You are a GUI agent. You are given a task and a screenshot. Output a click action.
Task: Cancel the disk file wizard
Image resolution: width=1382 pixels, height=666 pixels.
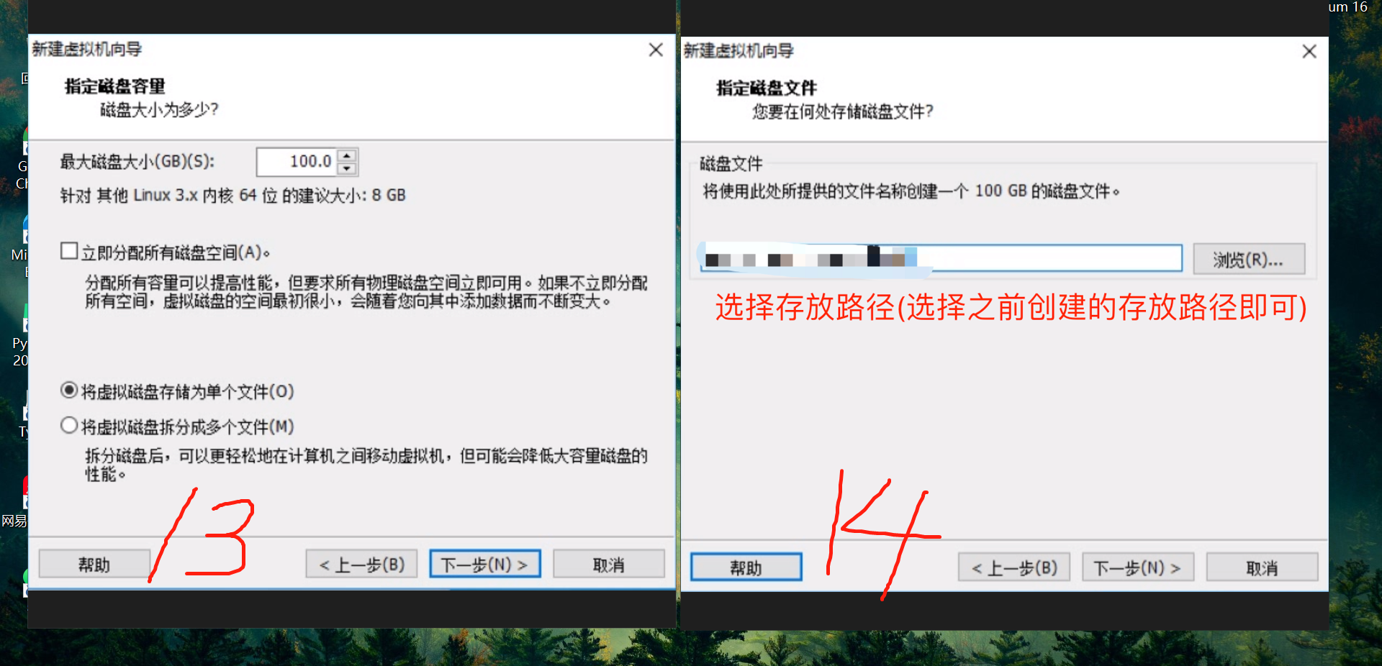(x=1262, y=567)
